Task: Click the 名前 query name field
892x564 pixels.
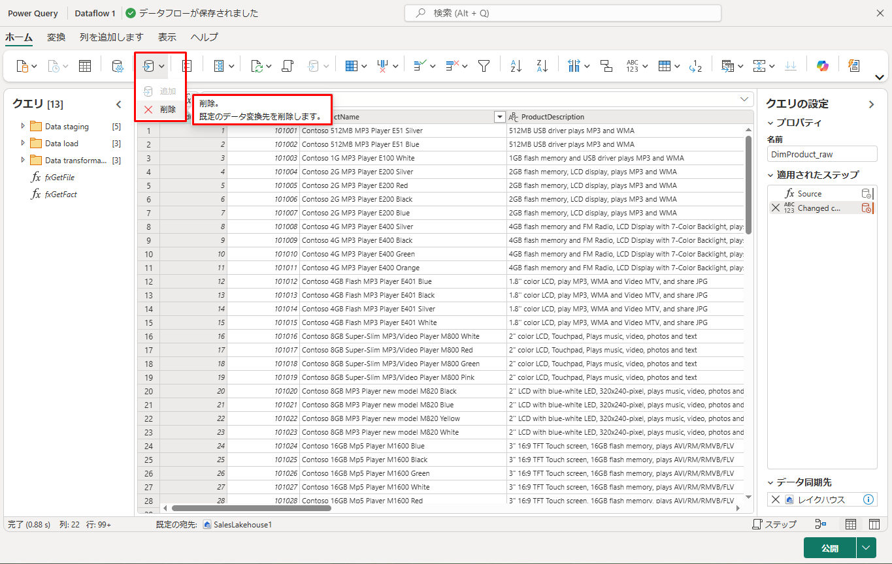Action: [821, 154]
